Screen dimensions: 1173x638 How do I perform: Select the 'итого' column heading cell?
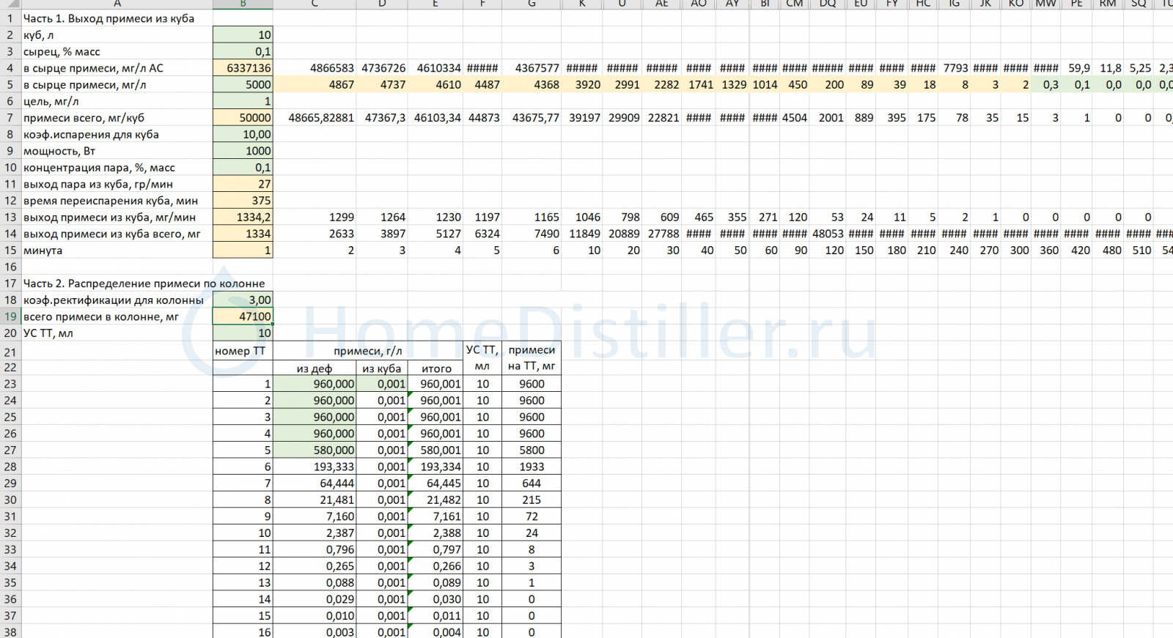click(x=436, y=368)
